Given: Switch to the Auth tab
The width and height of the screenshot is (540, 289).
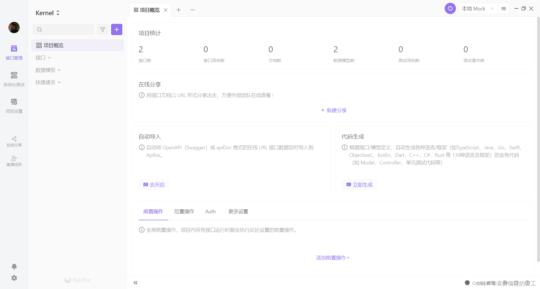Looking at the screenshot, I should (210, 212).
